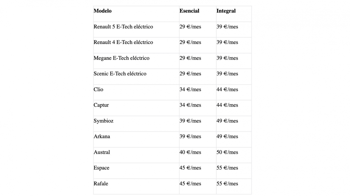This screenshot has height=196, width=350.
Task: Select the Clio model cell
Action: tap(99, 89)
